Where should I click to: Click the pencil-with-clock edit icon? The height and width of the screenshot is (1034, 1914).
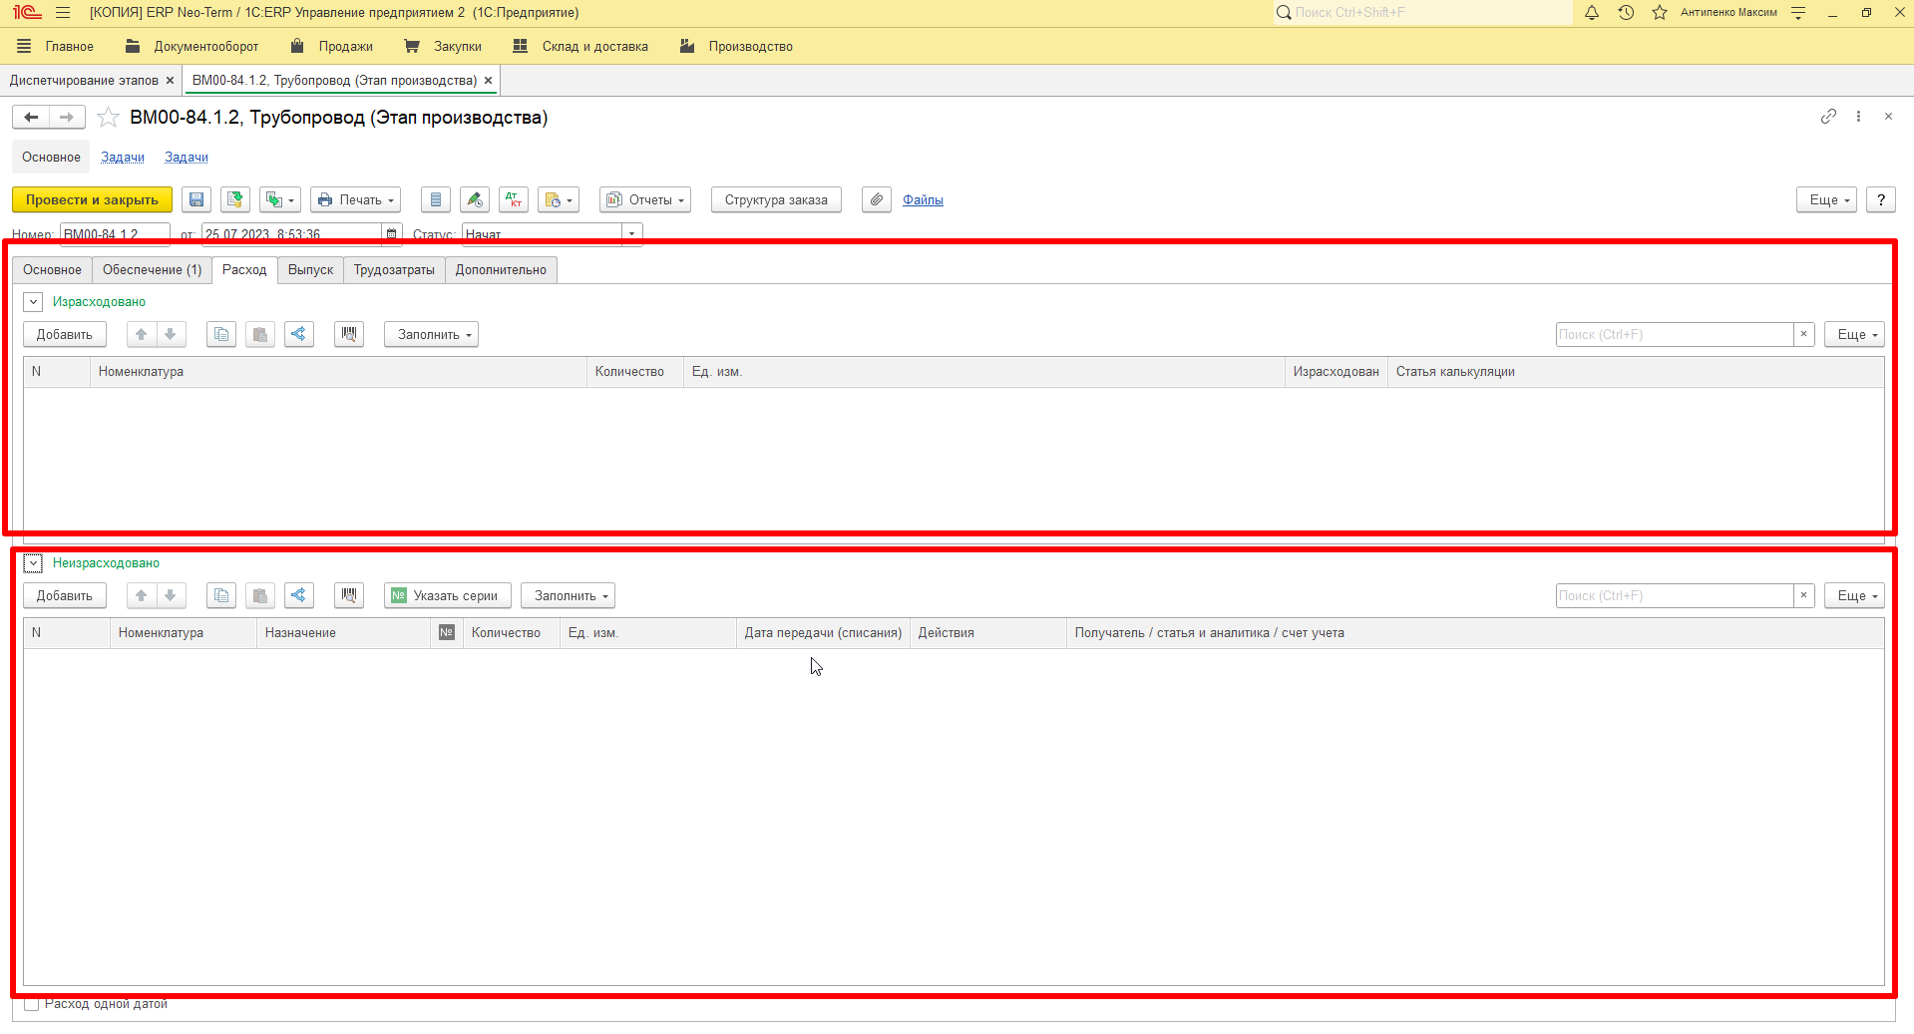pos(475,200)
